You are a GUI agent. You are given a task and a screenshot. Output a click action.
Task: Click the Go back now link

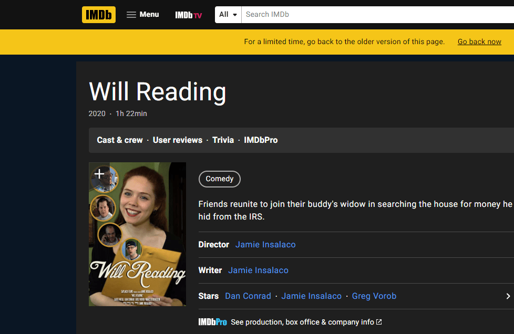[x=479, y=41]
